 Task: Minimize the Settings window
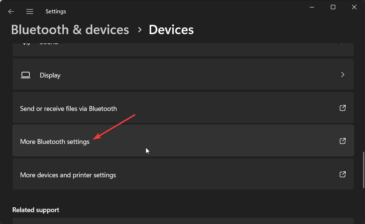point(312,7)
